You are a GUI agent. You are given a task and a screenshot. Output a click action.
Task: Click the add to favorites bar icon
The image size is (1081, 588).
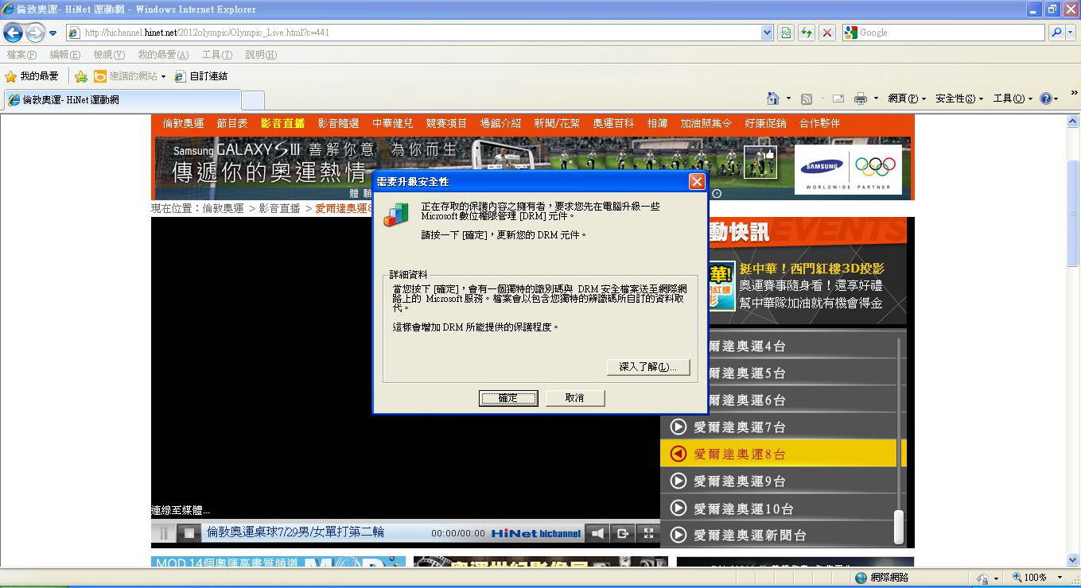pos(80,76)
